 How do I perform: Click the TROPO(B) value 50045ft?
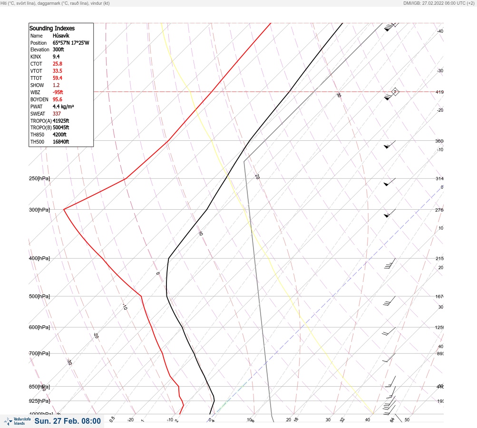tap(61, 127)
